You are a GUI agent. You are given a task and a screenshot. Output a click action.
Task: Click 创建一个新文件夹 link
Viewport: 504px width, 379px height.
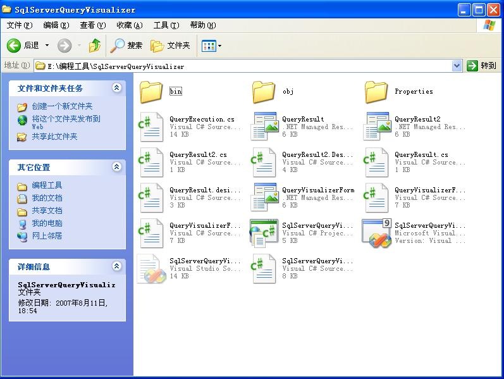point(62,106)
